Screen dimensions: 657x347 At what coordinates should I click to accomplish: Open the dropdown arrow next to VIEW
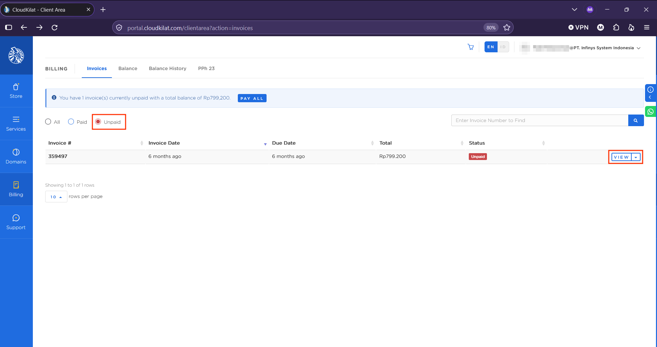(x=636, y=157)
